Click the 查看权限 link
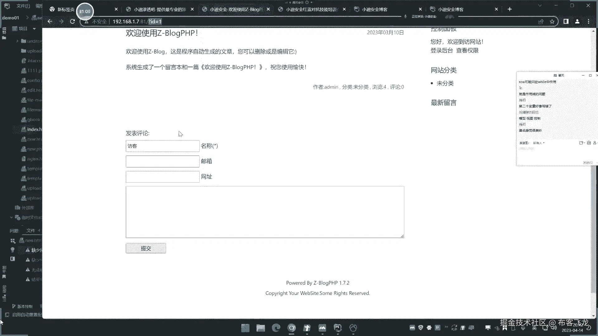Image resolution: width=598 pixels, height=336 pixels. pos(467,50)
